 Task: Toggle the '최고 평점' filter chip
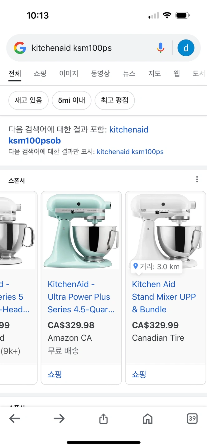(114, 100)
